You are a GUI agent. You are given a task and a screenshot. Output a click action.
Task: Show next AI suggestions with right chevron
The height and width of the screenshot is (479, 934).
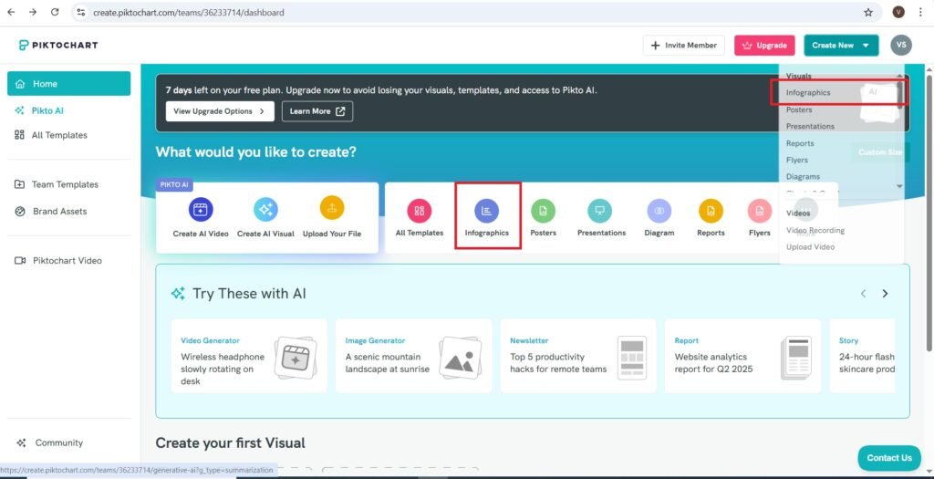[885, 294]
